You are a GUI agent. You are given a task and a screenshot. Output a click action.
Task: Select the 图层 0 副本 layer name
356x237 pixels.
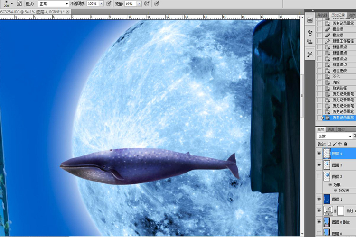(x=341, y=222)
